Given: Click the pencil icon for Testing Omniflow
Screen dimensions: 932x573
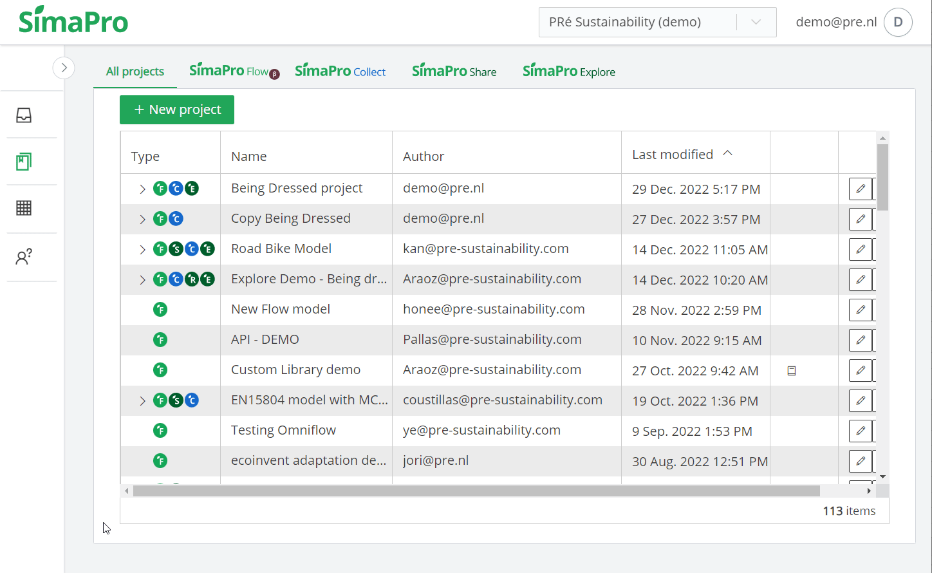Looking at the screenshot, I should coord(861,431).
